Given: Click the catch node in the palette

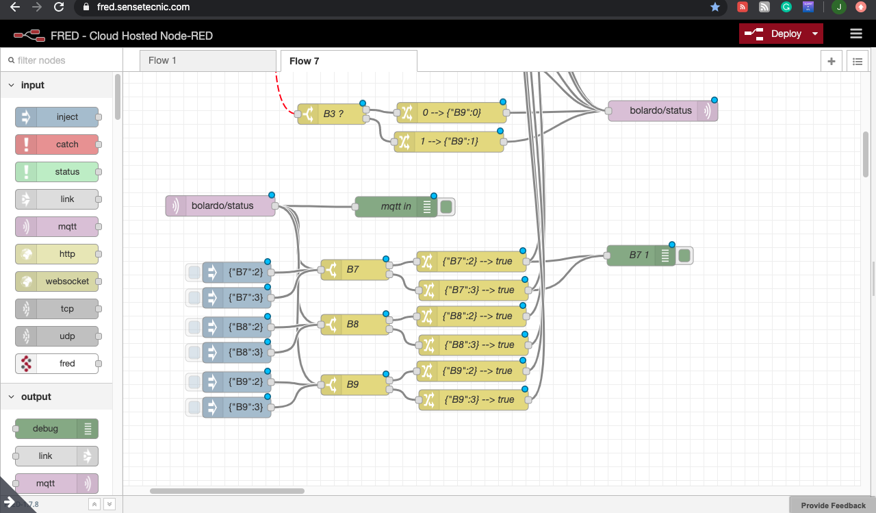Looking at the screenshot, I should [57, 144].
